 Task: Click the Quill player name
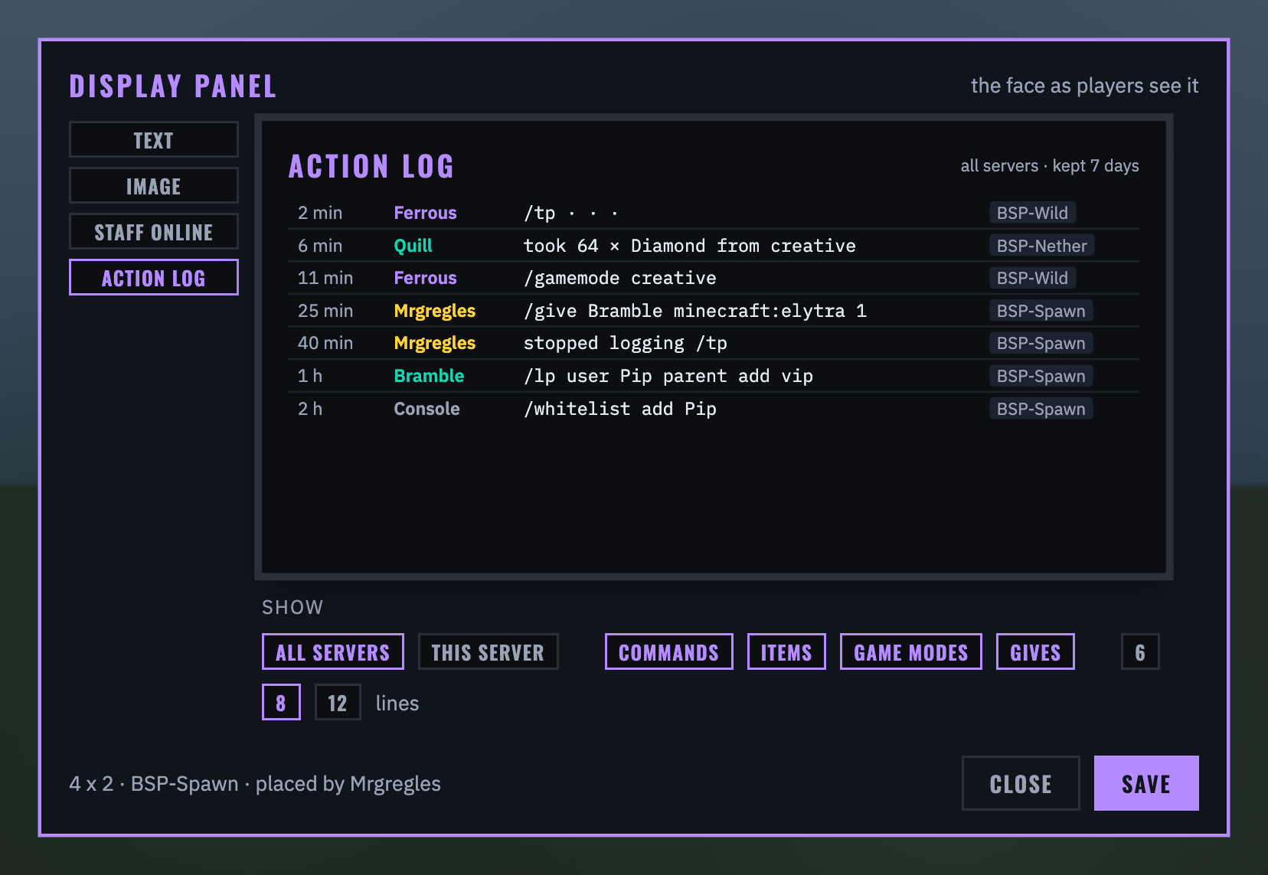pyautogui.click(x=413, y=246)
